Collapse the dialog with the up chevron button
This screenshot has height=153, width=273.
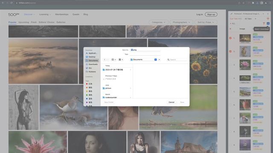click(x=159, y=59)
